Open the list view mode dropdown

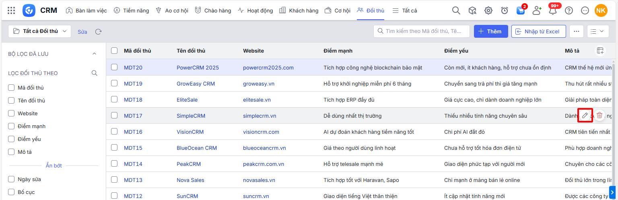[597, 31]
